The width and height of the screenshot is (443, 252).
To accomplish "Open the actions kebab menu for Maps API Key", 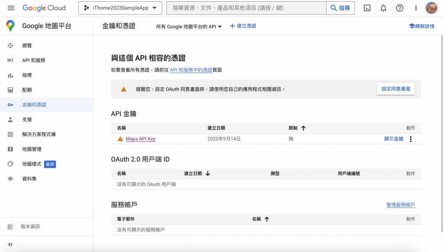I will [x=411, y=139].
